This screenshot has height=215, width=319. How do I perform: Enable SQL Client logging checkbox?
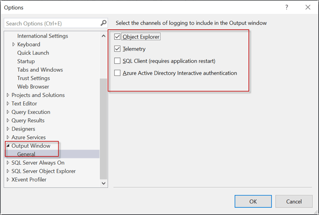coord(118,61)
